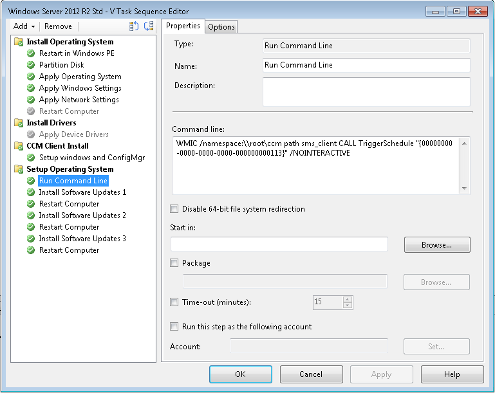Image resolution: width=495 pixels, height=393 pixels.
Task: Select the Apply Operating System step
Action: (80, 77)
